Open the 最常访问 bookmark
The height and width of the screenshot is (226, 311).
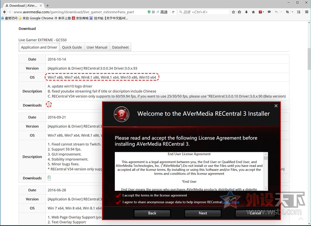[x=9, y=18]
